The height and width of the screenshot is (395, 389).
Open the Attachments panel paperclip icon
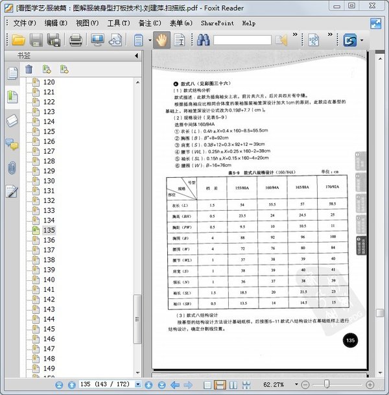coord(12,168)
